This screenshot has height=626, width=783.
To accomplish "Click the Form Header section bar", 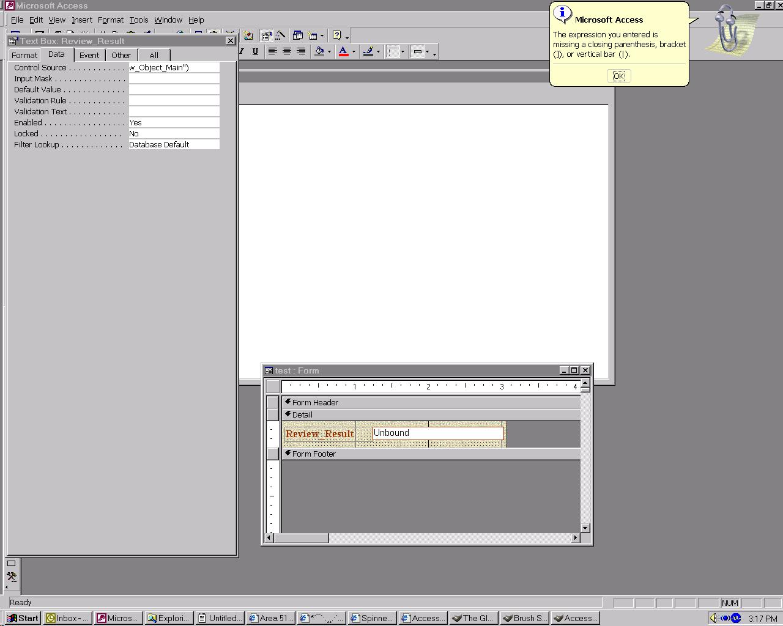I will click(x=431, y=402).
